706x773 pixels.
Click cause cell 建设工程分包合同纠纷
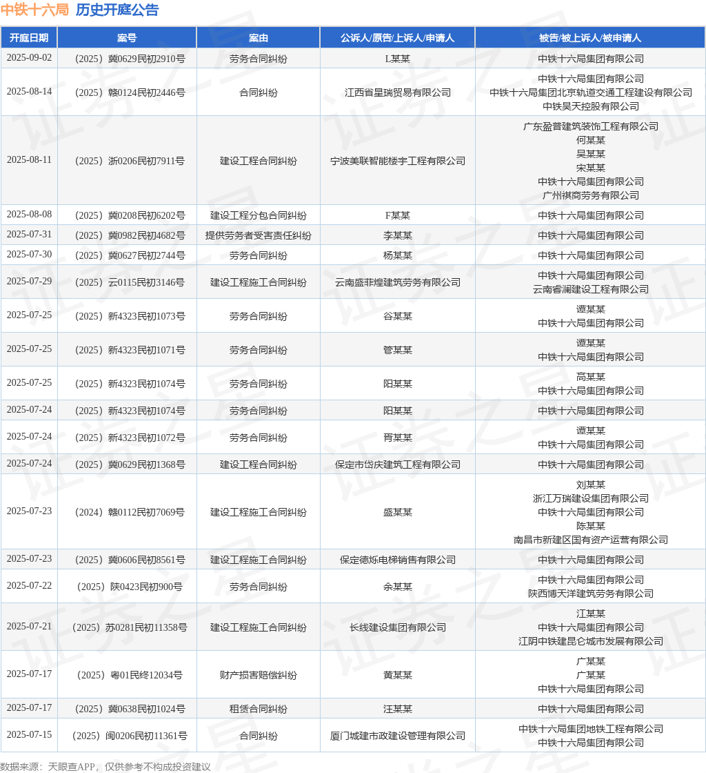click(259, 215)
